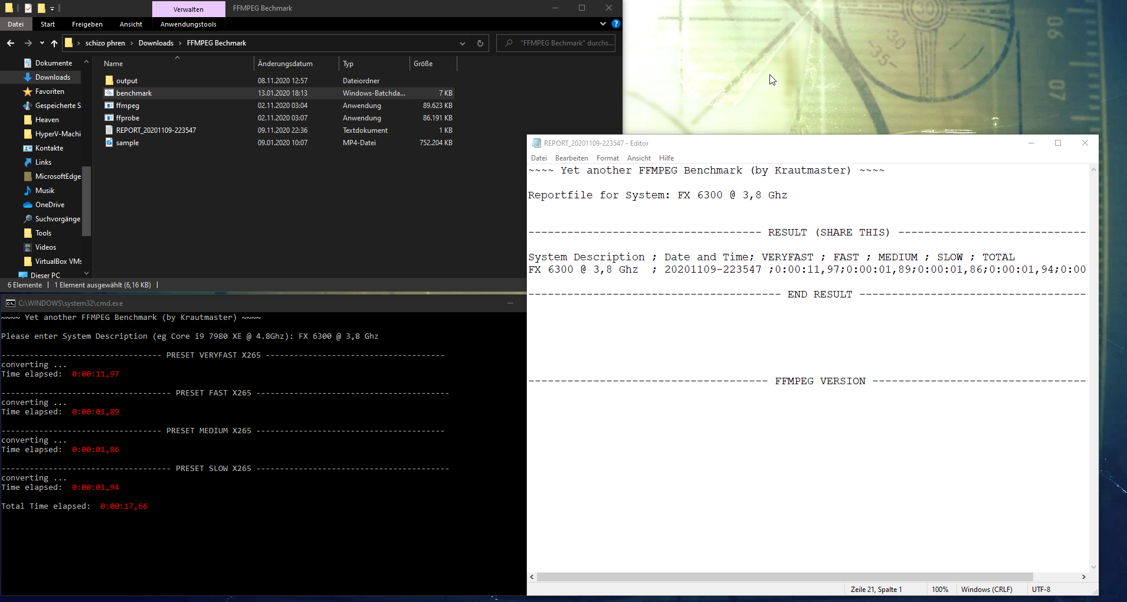The width and height of the screenshot is (1127, 602).
Task: Open the Format menu in Editor
Action: [608, 158]
